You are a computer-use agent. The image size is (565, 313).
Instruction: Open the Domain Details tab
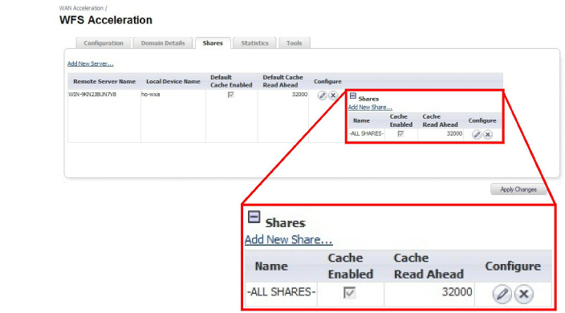pos(163,43)
